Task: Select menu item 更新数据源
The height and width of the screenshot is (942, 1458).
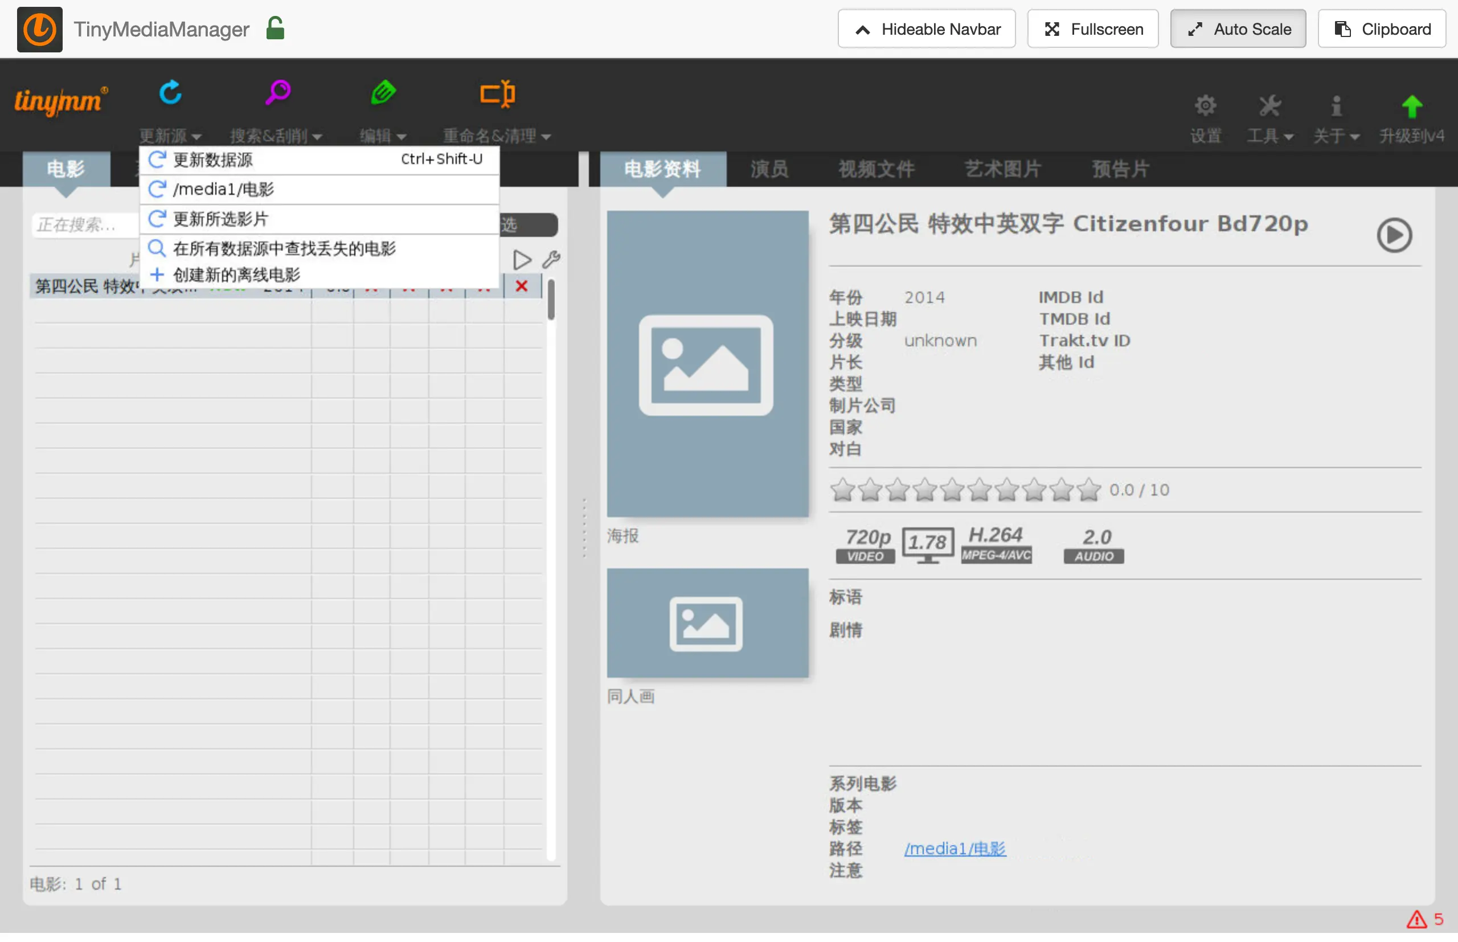Action: pos(320,159)
